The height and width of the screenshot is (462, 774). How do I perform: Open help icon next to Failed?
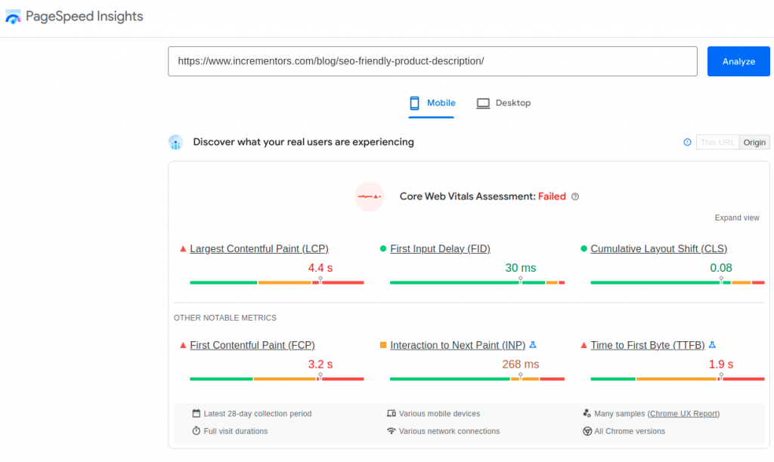(x=575, y=197)
